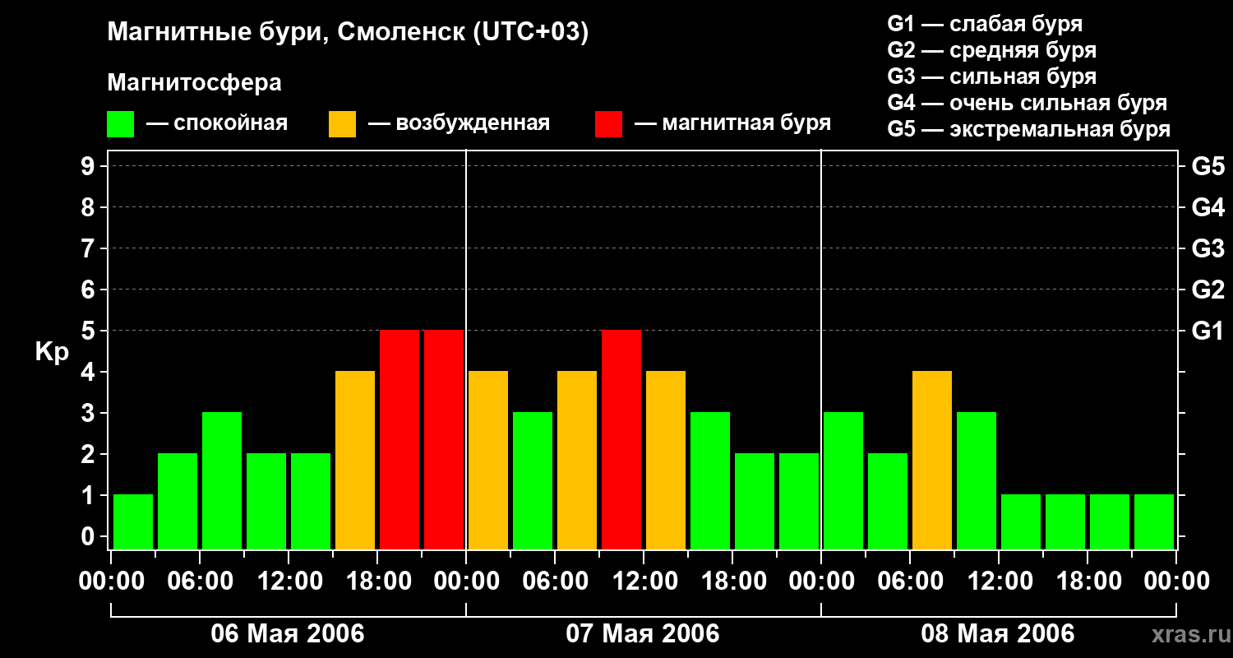Screen dimensions: 1233x658
Task: Click 'G4 — очень сильная буря' legend line
Action: (x=1027, y=103)
